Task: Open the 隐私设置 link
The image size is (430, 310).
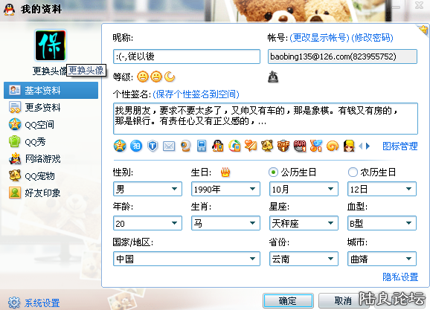Action: click(x=400, y=277)
